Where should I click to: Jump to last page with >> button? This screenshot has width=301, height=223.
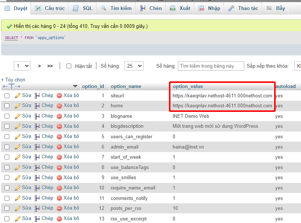50,66
